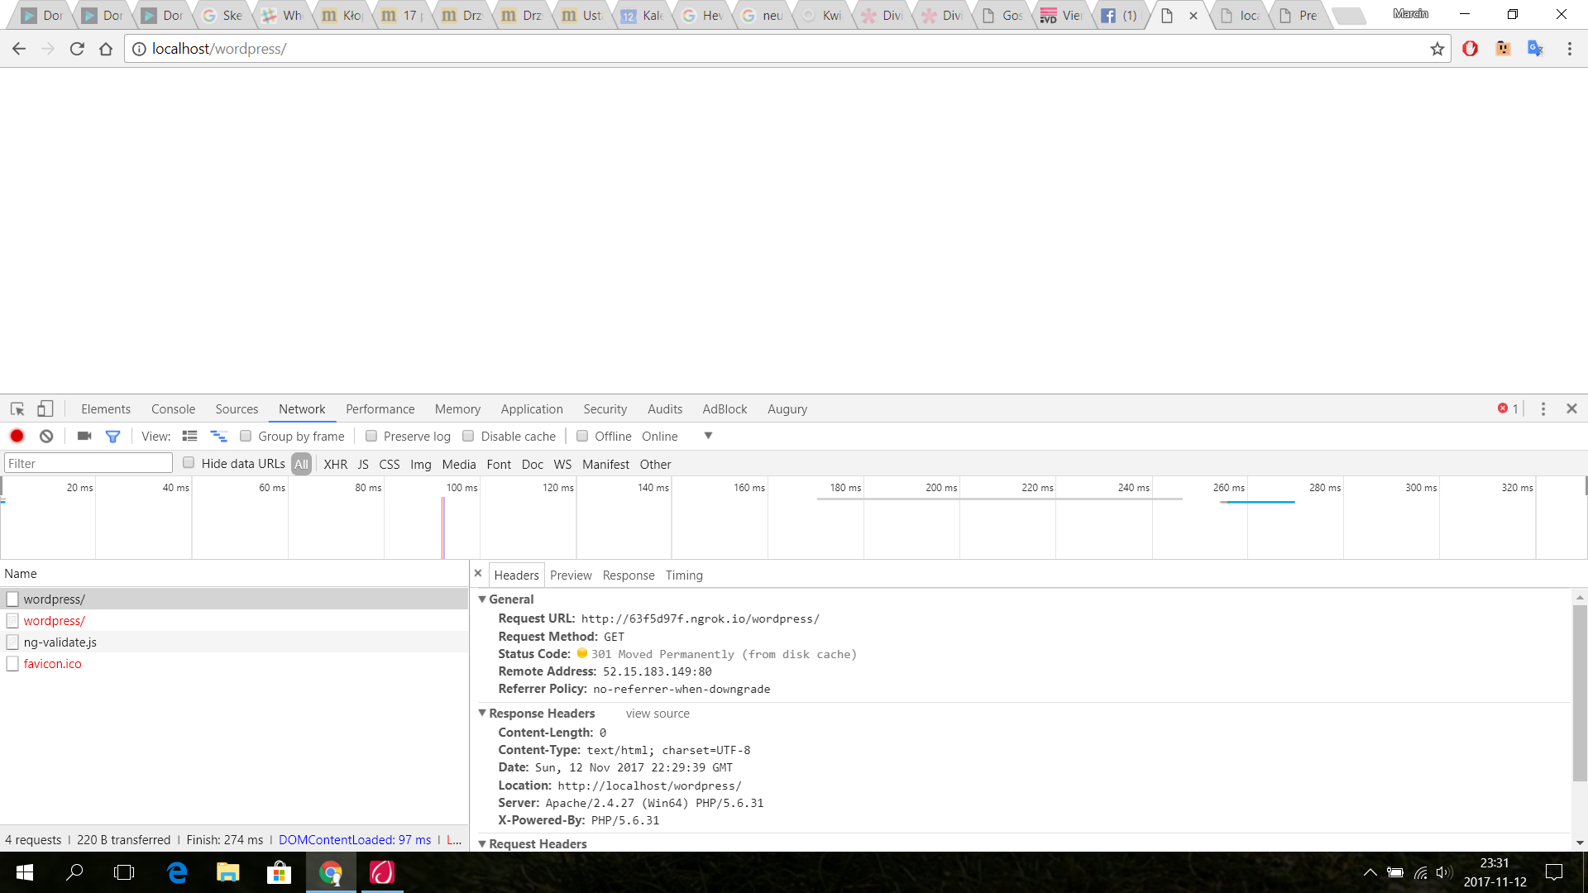
Task: Click the network Filter text field
Action: click(88, 463)
